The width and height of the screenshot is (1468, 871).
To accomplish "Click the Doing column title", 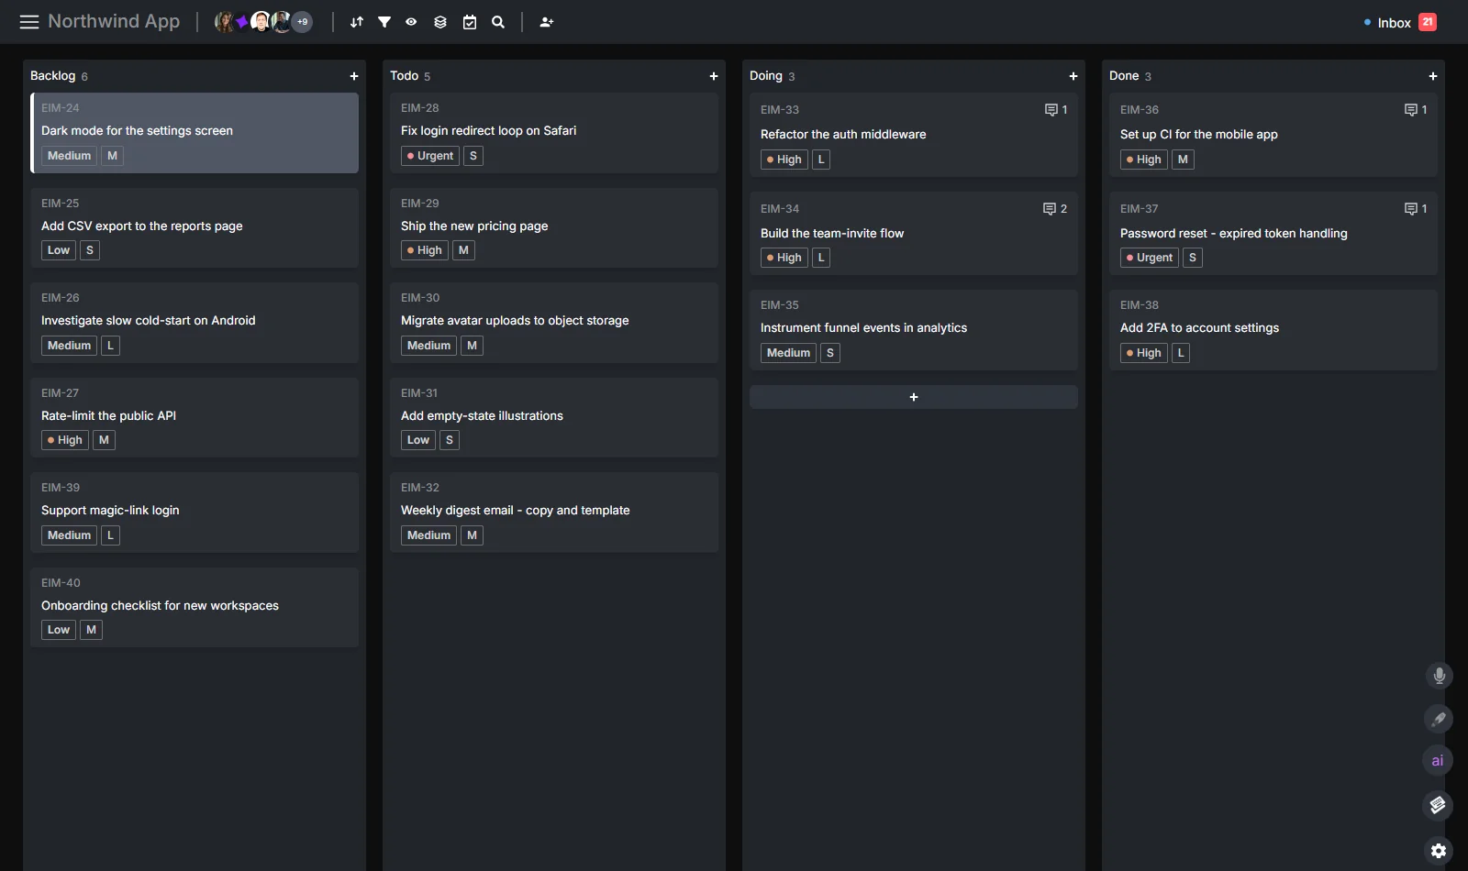I will (x=766, y=76).
